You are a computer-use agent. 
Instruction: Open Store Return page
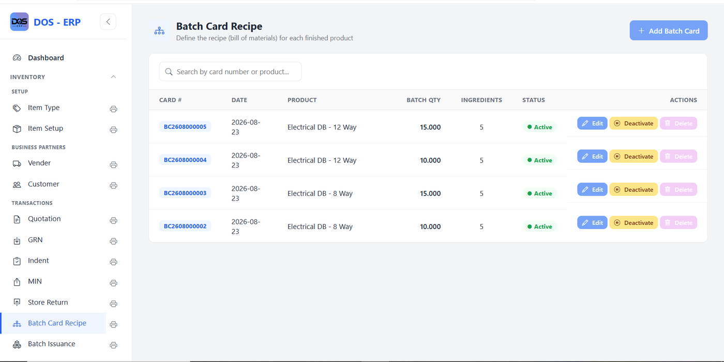click(48, 303)
